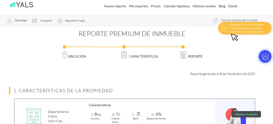The height and width of the screenshot is (124, 273).
Task: Open the David user account menu
Action: (x=232, y=6)
